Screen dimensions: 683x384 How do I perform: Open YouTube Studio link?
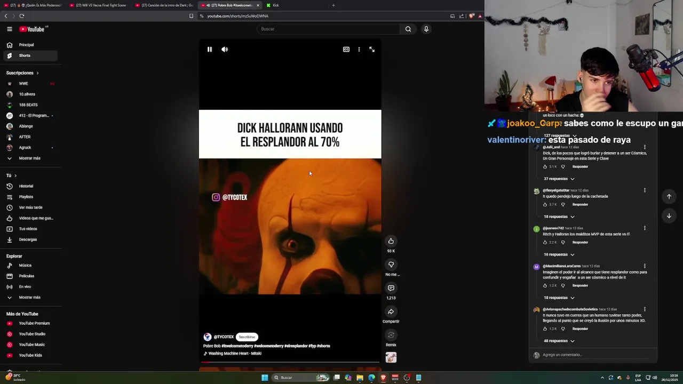pos(30,334)
